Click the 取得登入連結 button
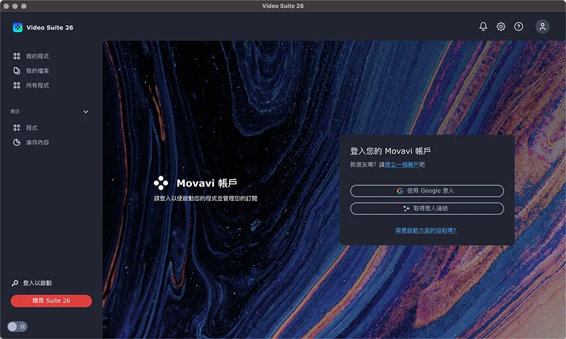The image size is (566, 339). click(427, 208)
